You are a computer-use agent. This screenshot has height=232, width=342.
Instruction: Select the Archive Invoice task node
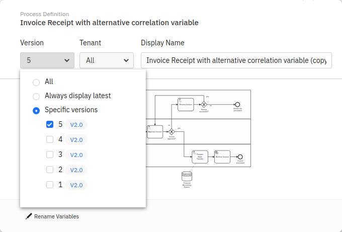click(222, 157)
